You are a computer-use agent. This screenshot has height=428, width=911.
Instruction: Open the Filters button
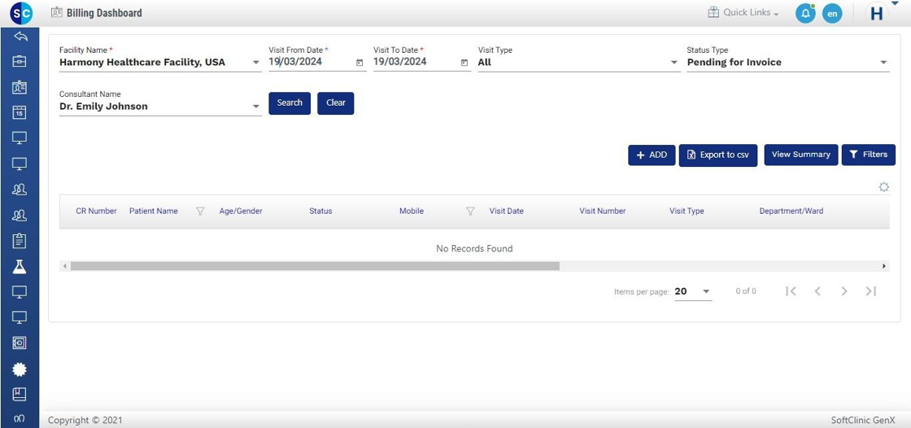[x=869, y=155]
